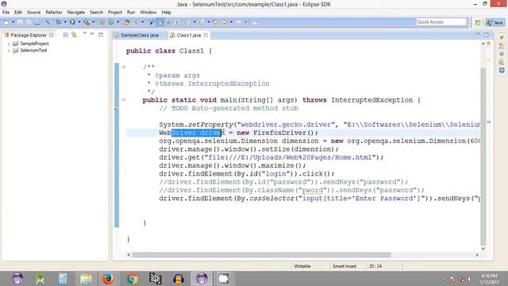This screenshot has width=508, height=286.
Task: Select the SampleProject project label
Action: [34, 44]
